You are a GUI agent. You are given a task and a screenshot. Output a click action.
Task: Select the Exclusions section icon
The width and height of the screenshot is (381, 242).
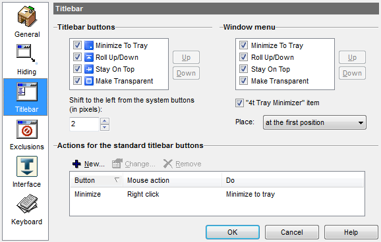pyautogui.click(x=27, y=130)
